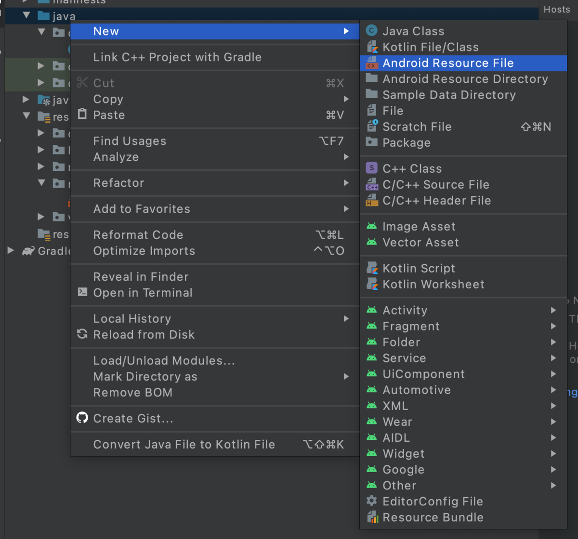578x539 pixels.
Task: Choose the Other entry in New submenu
Action: click(x=463, y=485)
